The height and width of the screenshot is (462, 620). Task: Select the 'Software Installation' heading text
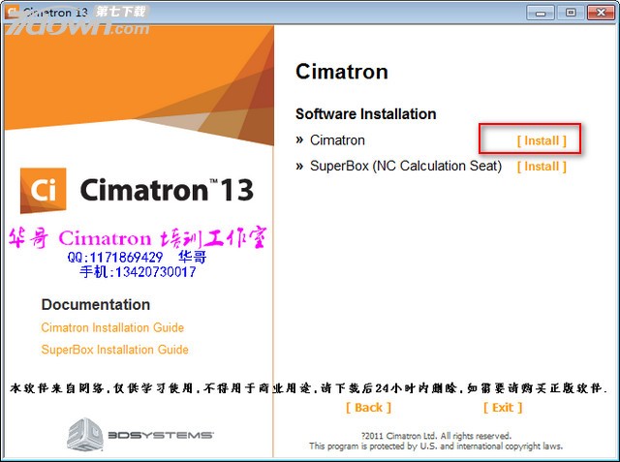click(x=366, y=114)
